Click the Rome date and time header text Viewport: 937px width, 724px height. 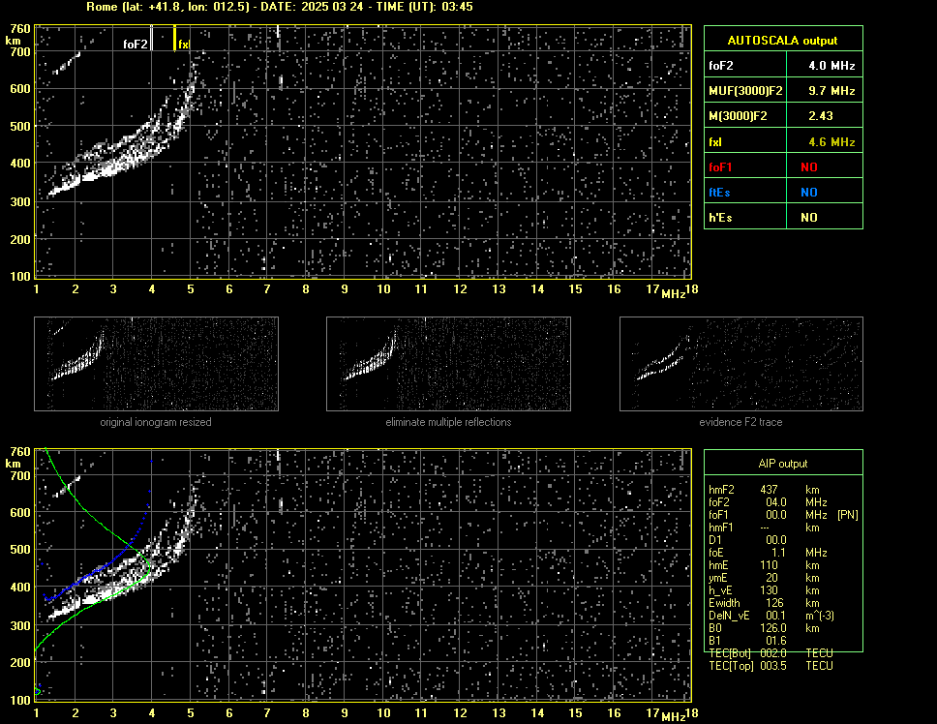coord(280,7)
